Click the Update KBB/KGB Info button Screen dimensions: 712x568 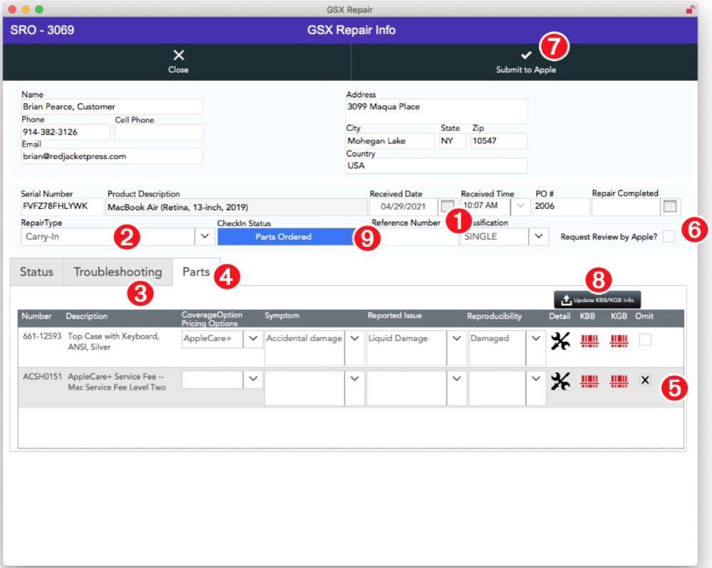point(597,300)
